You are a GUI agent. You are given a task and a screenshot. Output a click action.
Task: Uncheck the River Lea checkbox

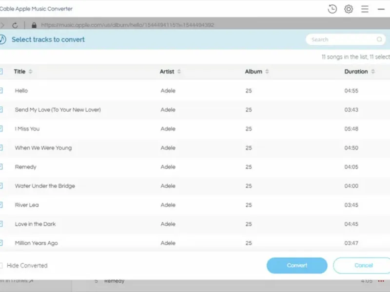[x=1, y=205]
